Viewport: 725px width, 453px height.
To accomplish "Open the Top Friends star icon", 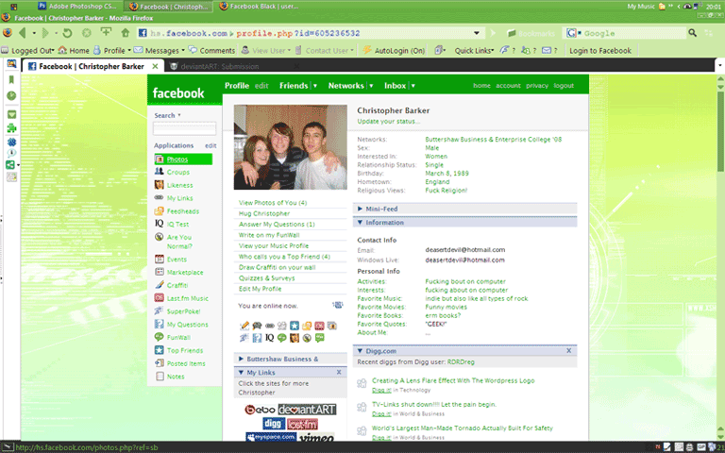I will pos(159,350).
